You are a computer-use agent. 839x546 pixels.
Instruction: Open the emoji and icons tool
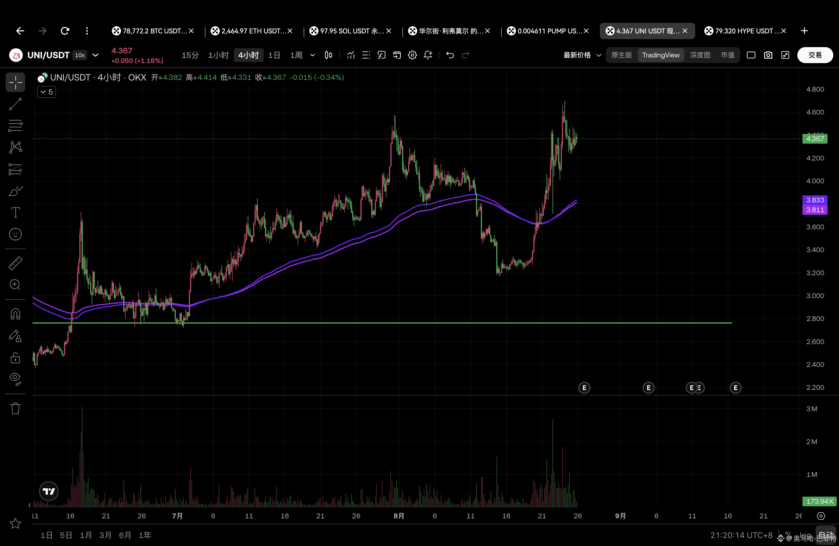point(15,234)
